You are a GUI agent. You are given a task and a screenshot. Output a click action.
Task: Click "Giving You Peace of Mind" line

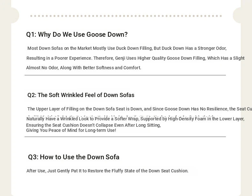[71, 130]
